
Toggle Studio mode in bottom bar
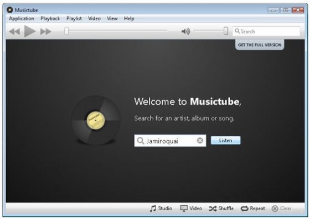coord(161,209)
